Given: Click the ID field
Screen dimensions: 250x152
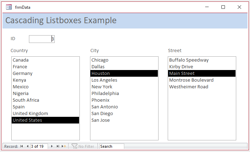Looking at the screenshot, I should click(x=42, y=39).
